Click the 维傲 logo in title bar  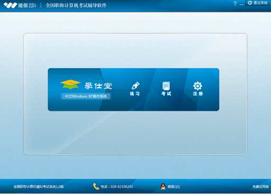[x=20, y=5]
